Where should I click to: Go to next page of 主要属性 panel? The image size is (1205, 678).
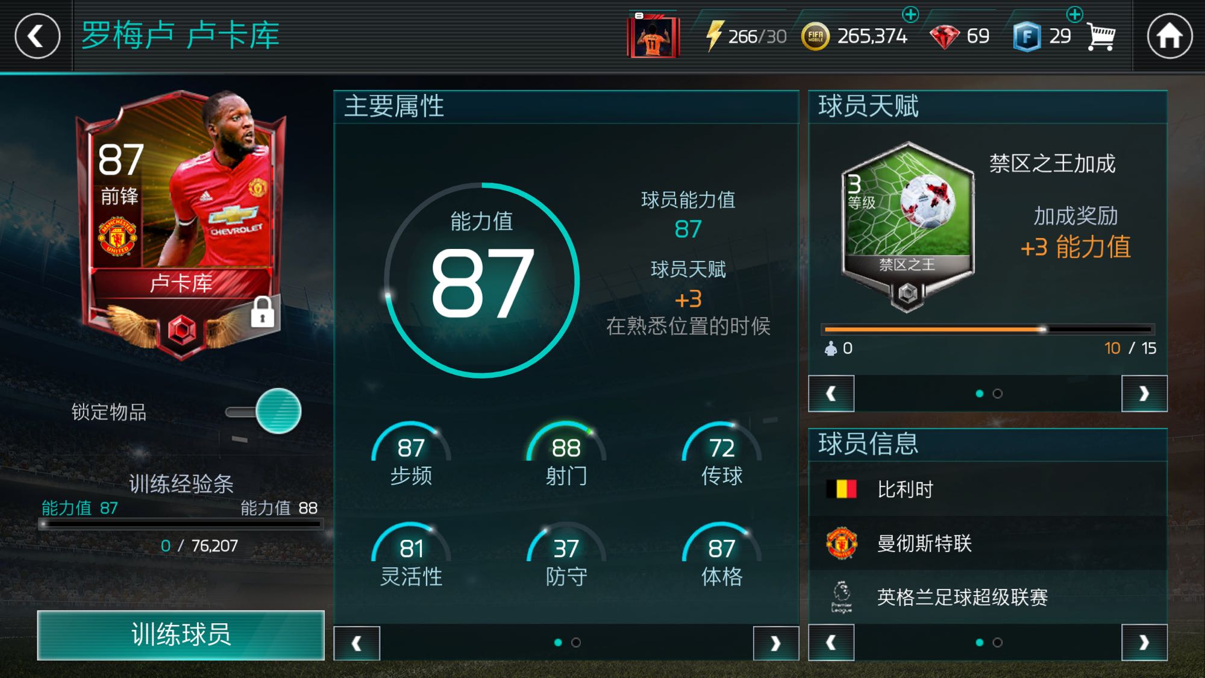pyautogui.click(x=776, y=643)
